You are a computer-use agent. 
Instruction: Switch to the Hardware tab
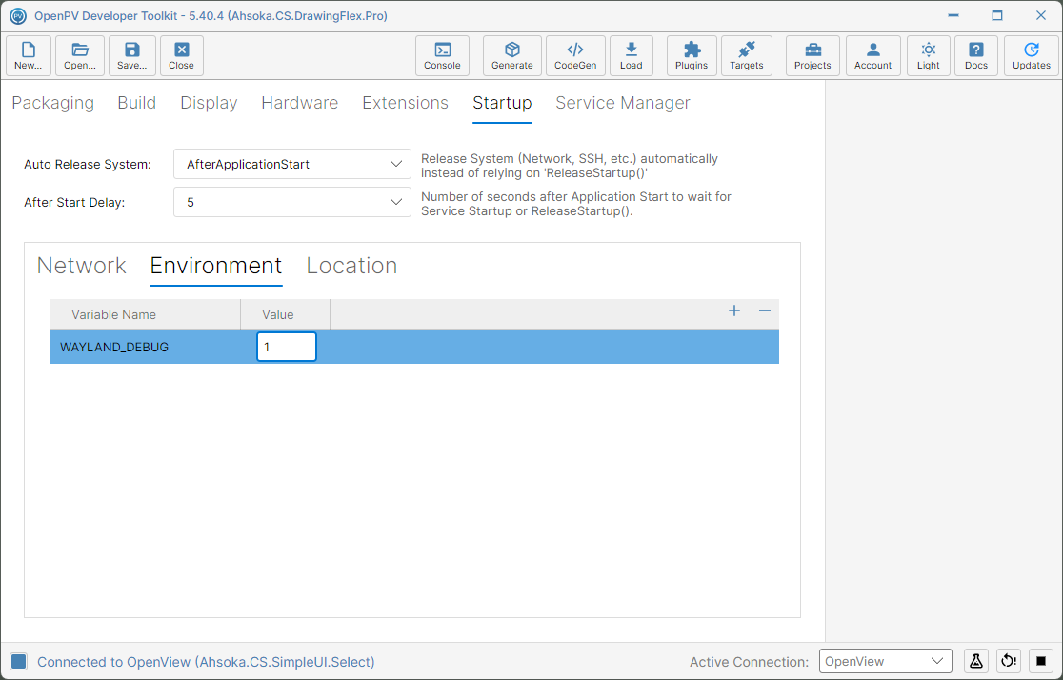tap(300, 102)
